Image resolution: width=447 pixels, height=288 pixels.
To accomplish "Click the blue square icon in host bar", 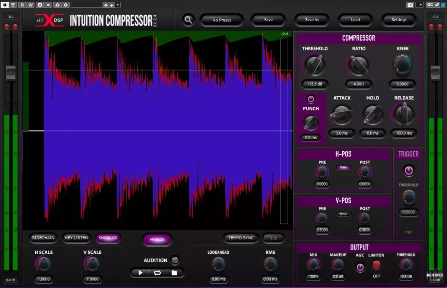I will click(443, 5).
